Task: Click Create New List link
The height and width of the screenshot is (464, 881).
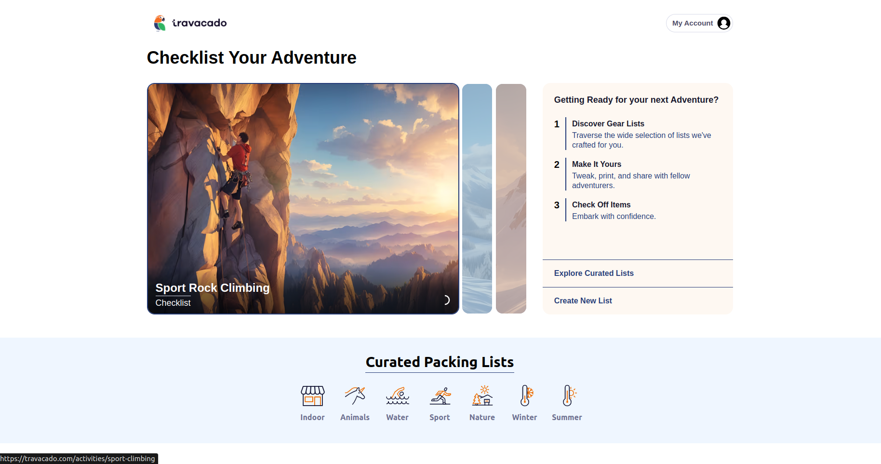Action: point(583,300)
